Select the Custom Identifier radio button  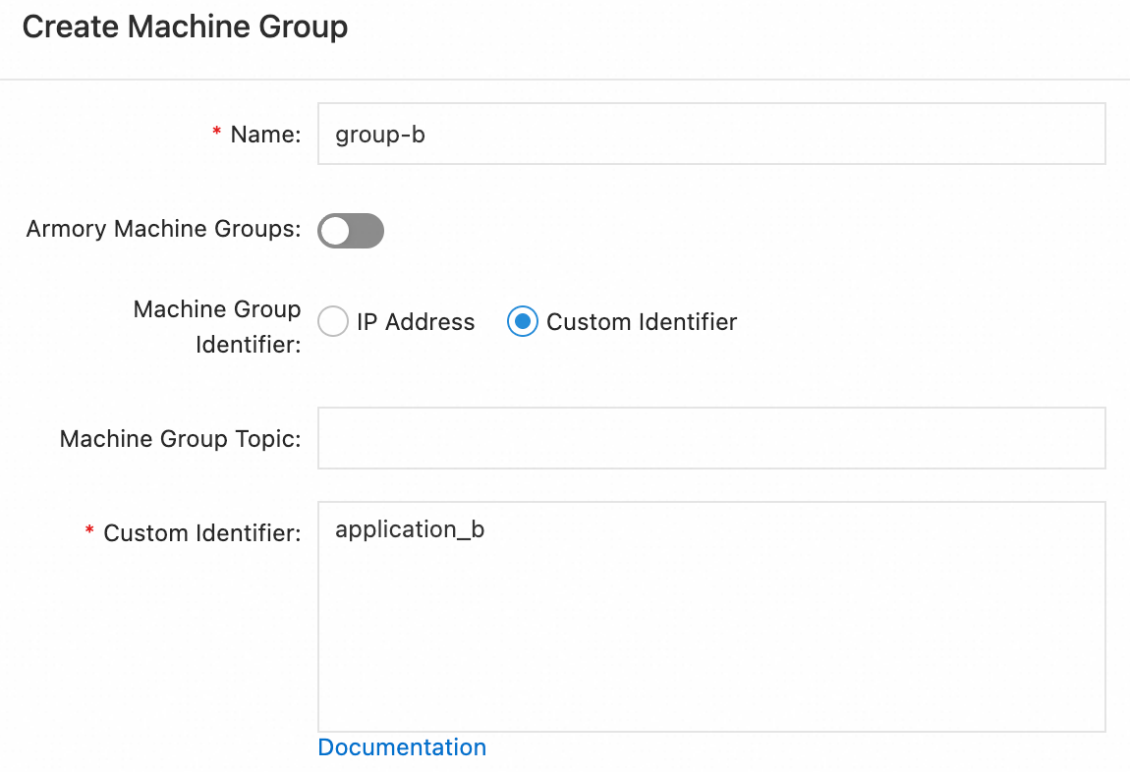pos(523,321)
